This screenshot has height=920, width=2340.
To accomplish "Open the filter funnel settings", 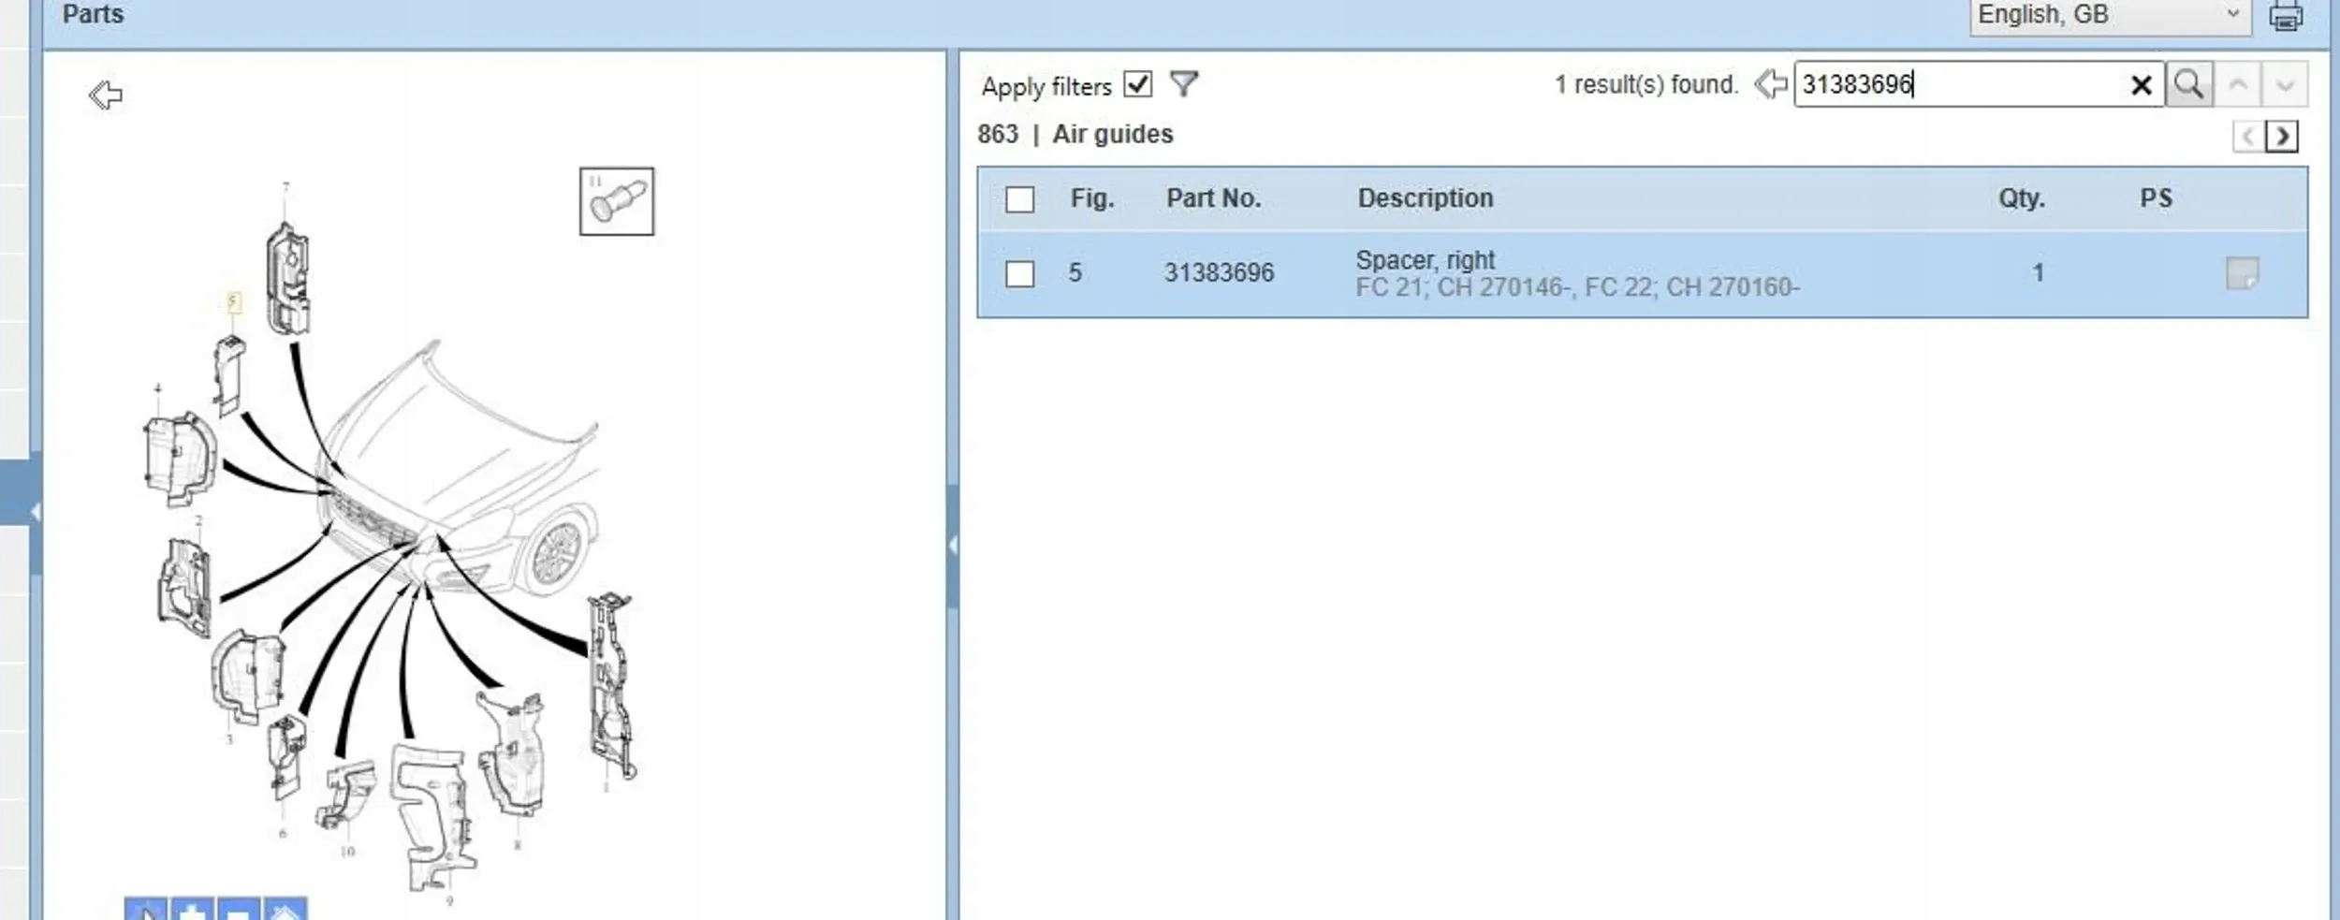I will (1184, 84).
